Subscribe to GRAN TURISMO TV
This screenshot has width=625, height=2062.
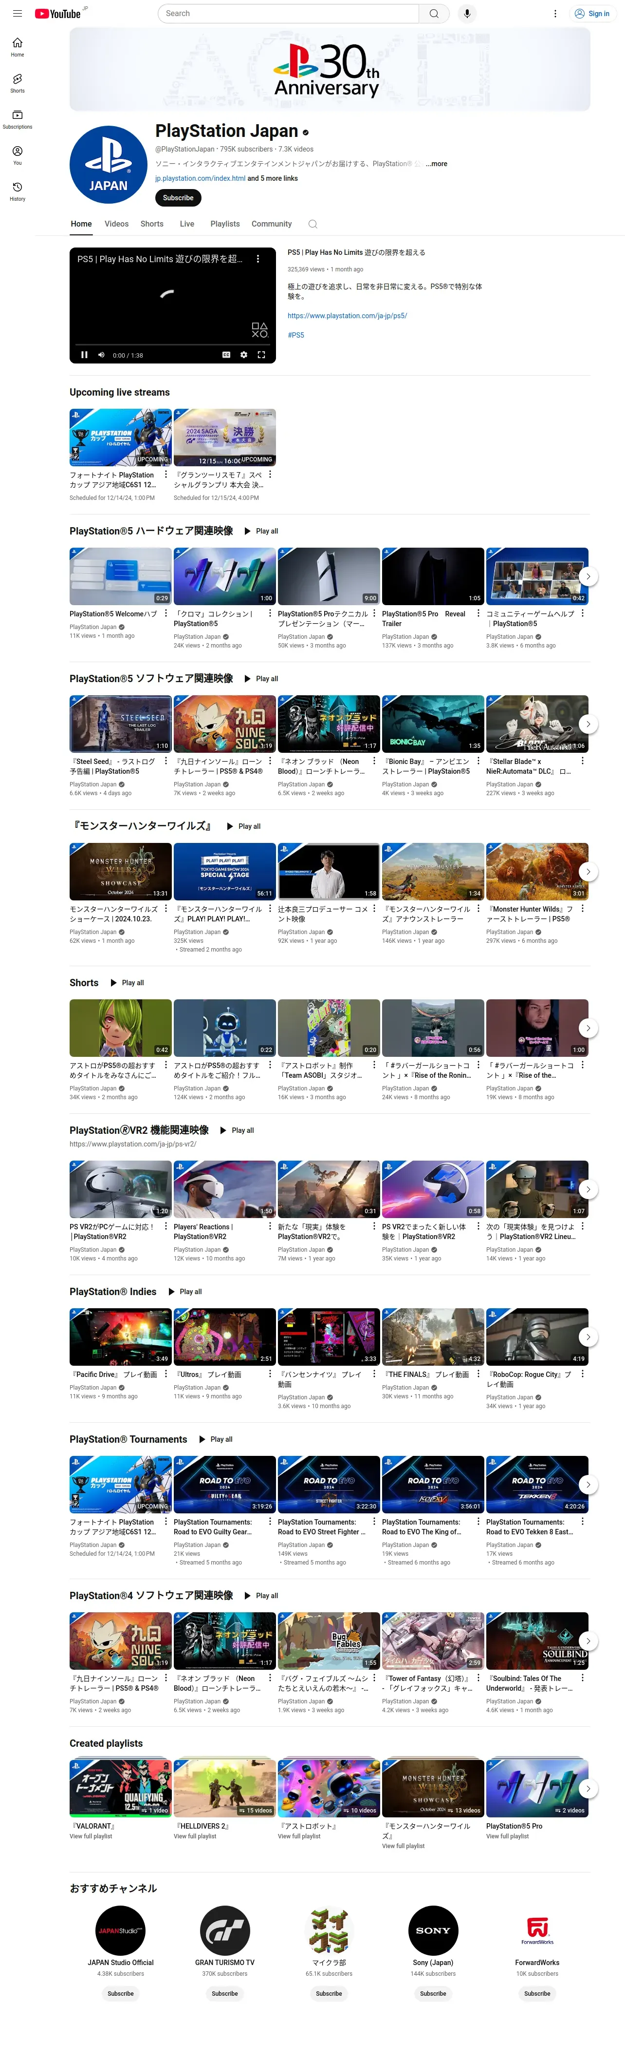[224, 1993]
